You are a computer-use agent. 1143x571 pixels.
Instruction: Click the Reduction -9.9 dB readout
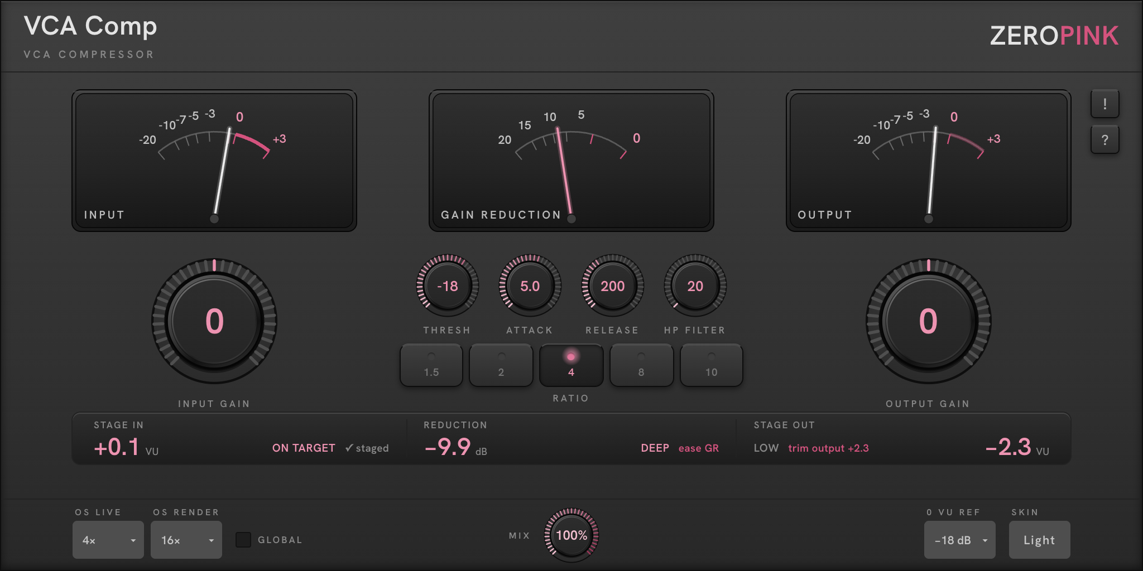(x=455, y=447)
